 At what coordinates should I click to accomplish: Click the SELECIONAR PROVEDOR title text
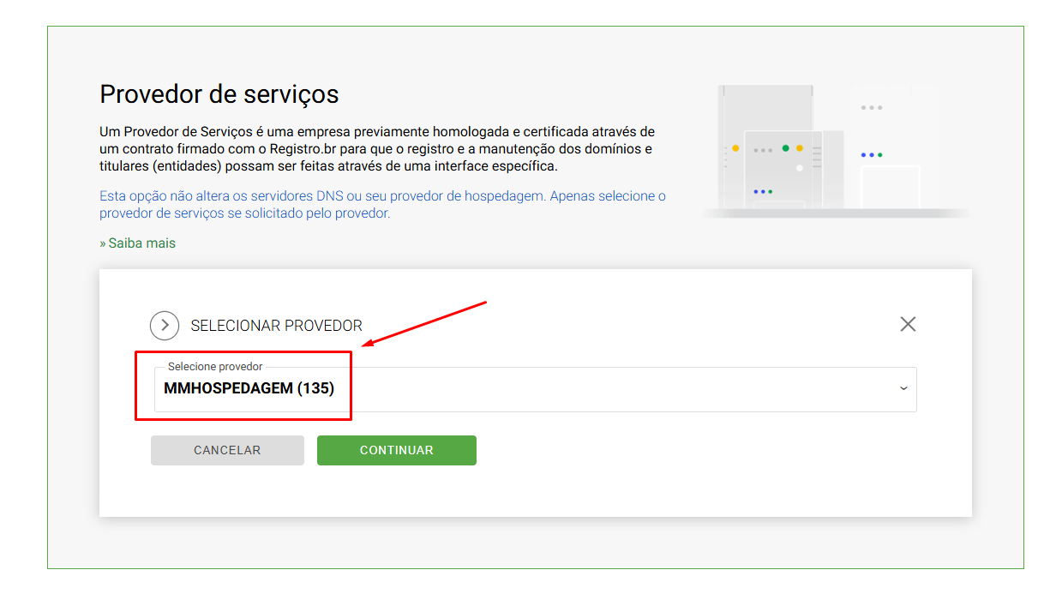pyautogui.click(x=276, y=326)
